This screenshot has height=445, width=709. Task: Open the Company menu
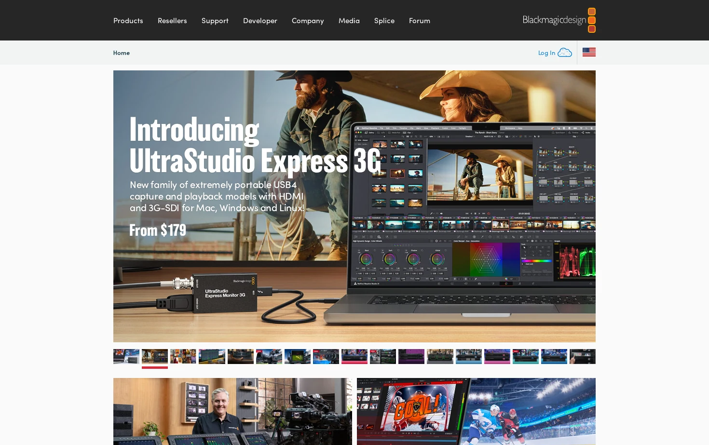[x=308, y=21]
